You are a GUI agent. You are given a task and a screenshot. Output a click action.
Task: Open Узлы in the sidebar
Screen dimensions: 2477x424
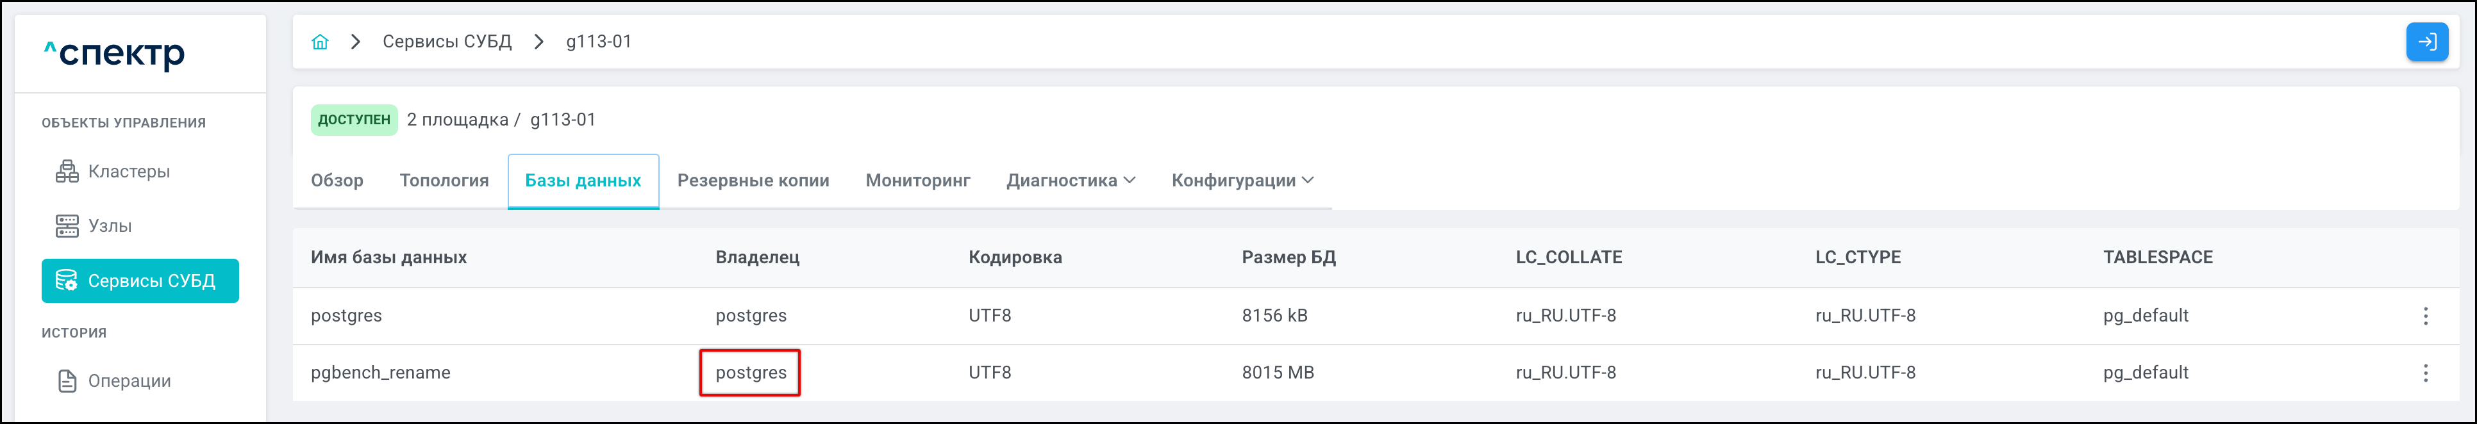click(x=109, y=226)
